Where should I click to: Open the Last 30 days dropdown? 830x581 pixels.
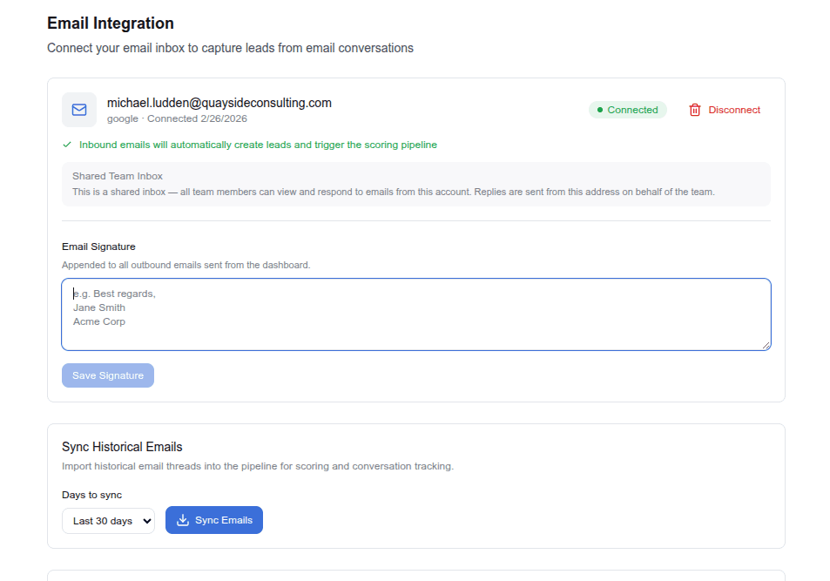tap(108, 519)
